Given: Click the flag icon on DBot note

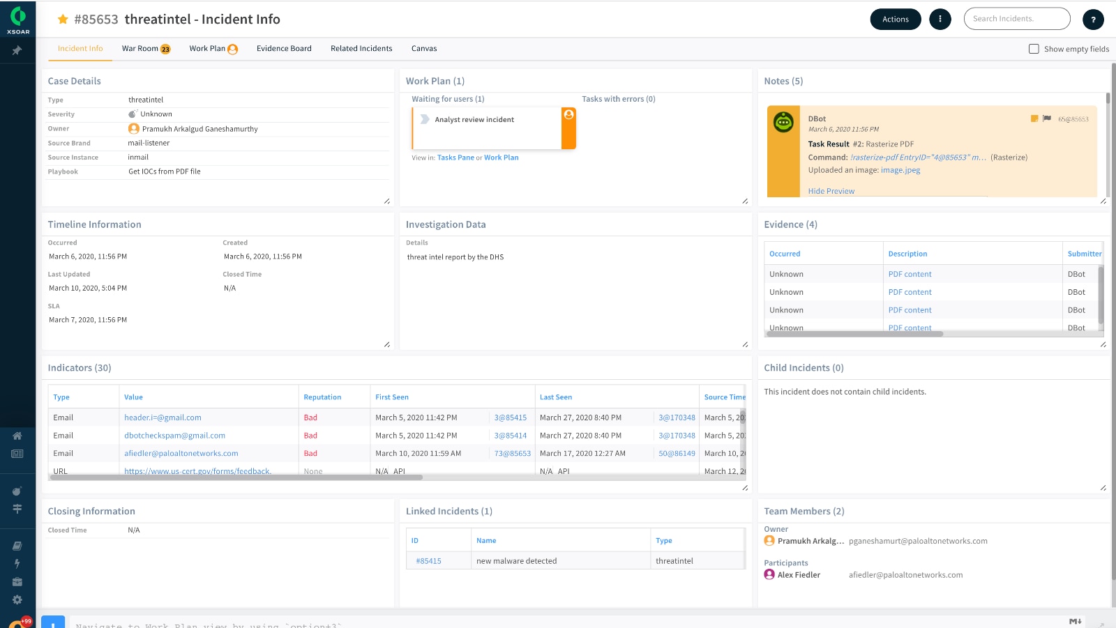Looking at the screenshot, I should (1046, 118).
